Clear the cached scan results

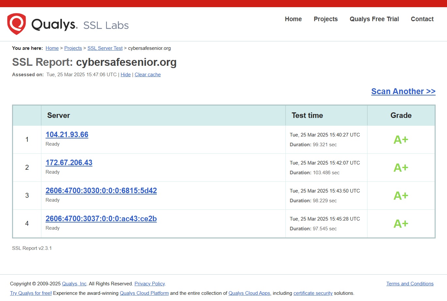(148, 74)
